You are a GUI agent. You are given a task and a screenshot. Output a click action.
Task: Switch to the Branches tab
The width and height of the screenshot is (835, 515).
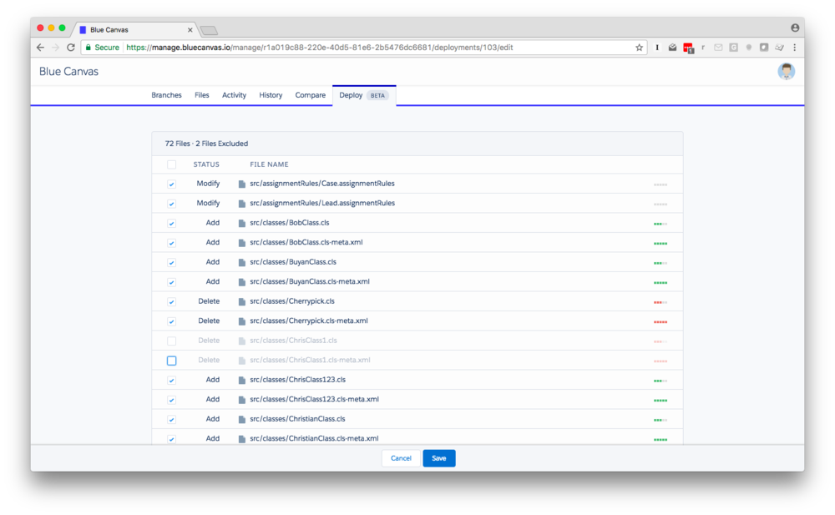click(x=166, y=95)
